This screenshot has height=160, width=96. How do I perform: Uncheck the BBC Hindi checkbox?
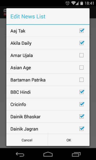tap(82, 92)
